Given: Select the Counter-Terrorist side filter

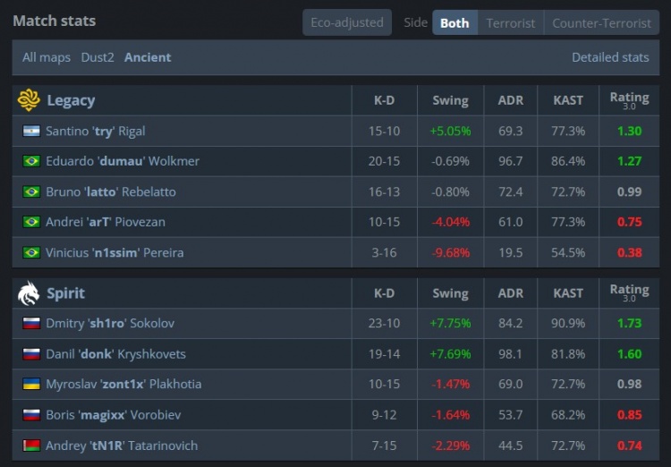Looking at the screenshot, I should click(602, 22).
